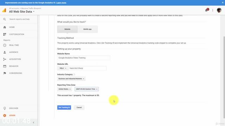Viewport: 225px width, 126px height.
Task: Click the Admin gear icon
Action: pyautogui.click(x=5, y=115)
